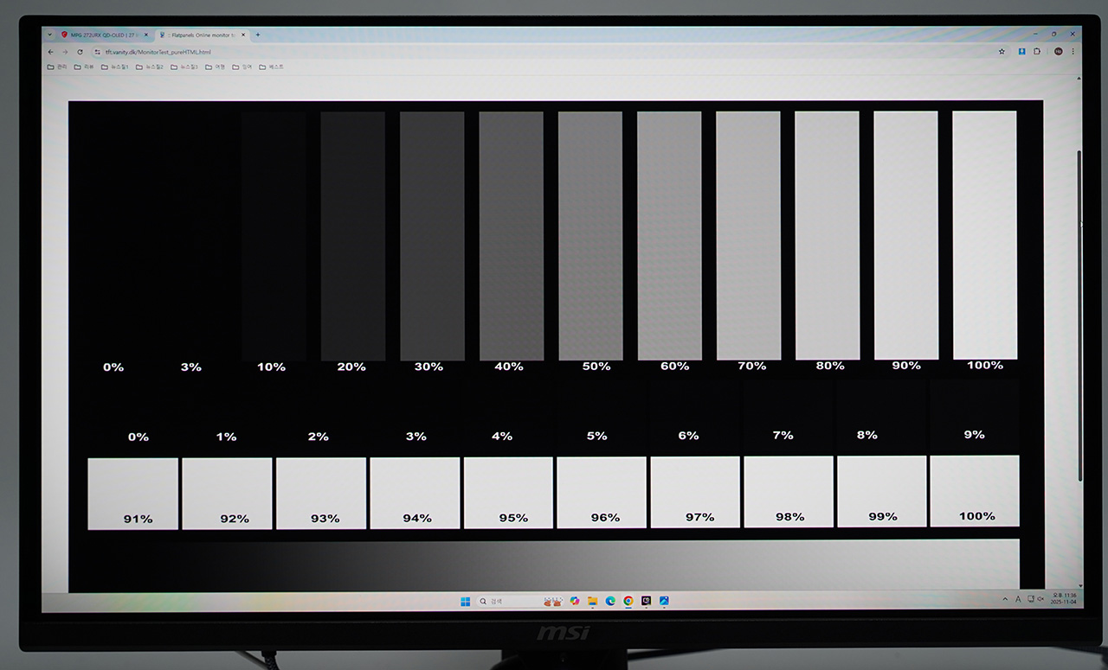Open File Explorer from the taskbar
This screenshot has height=670, width=1108.
click(x=593, y=601)
